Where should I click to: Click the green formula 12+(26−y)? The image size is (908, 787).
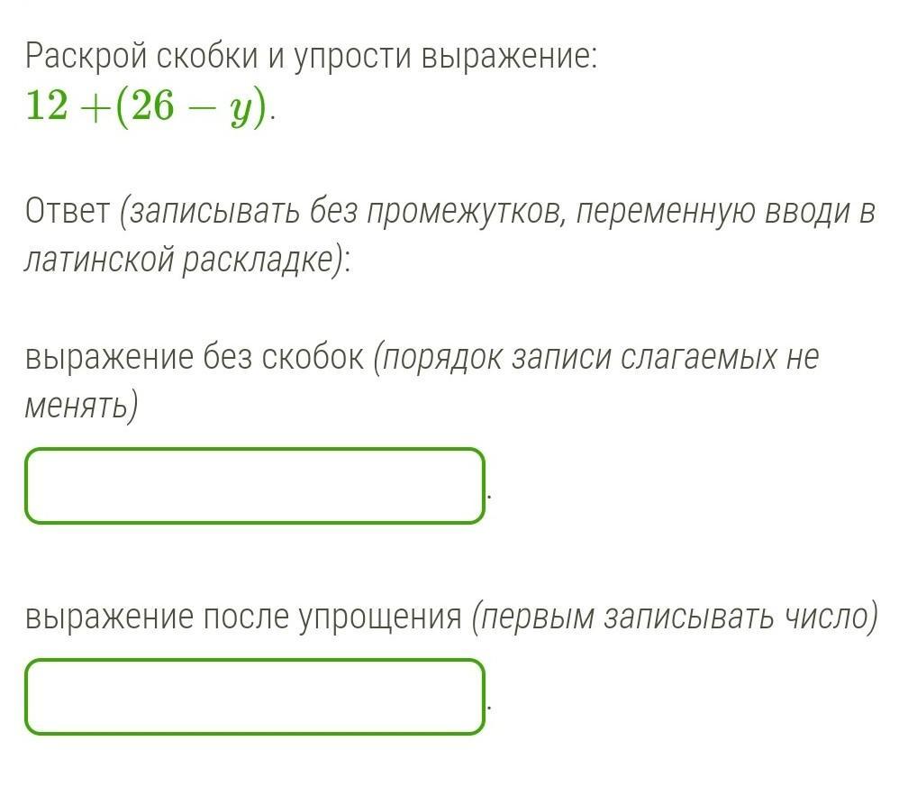pyautogui.click(x=148, y=107)
